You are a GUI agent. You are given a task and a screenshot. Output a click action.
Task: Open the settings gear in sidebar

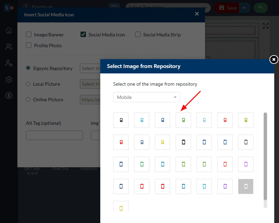[9, 80]
